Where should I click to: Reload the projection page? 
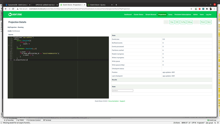(x=13, y=9)
